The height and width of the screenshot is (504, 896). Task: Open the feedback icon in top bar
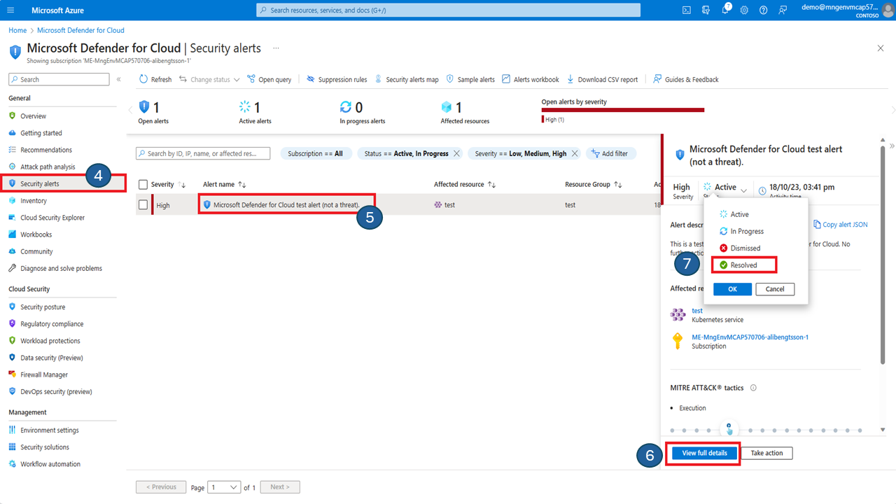click(x=783, y=10)
